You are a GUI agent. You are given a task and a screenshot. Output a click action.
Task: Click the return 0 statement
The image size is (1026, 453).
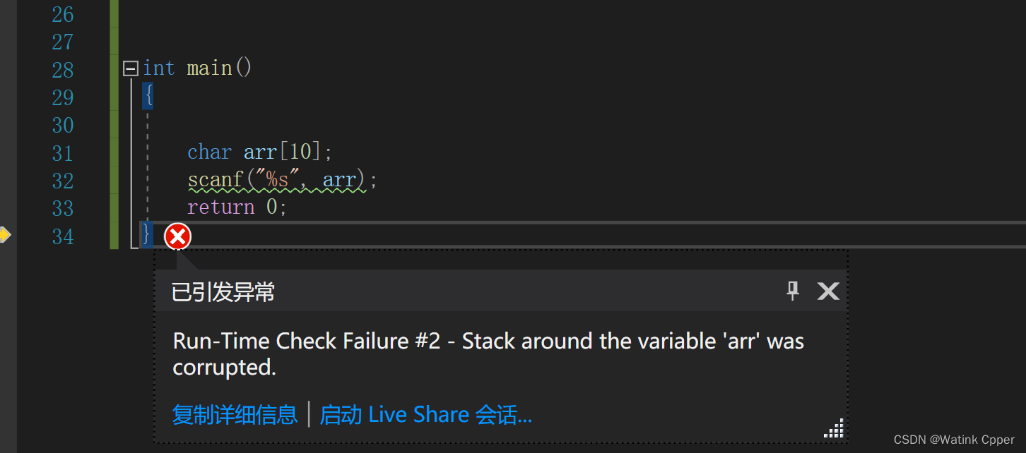[237, 207]
